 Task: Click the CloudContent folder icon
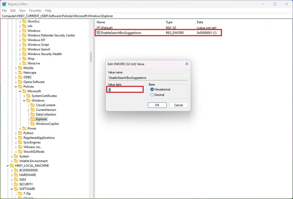(33, 105)
